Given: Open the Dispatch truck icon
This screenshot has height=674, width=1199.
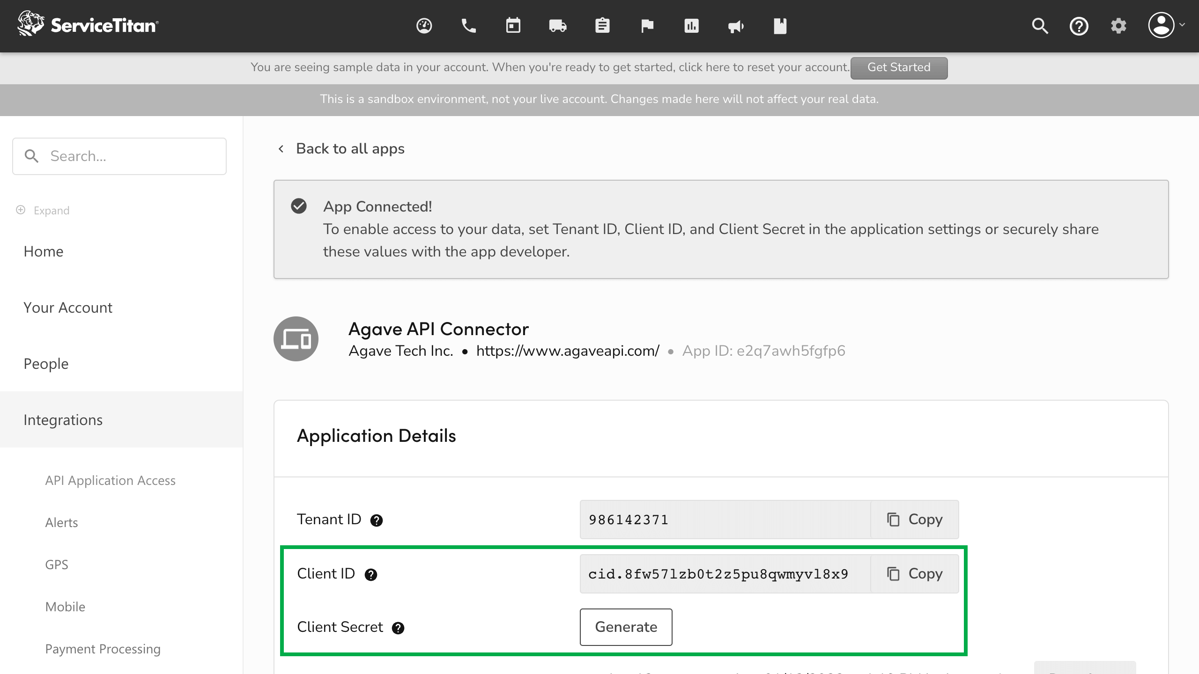Looking at the screenshot, I should pos(558,26).
